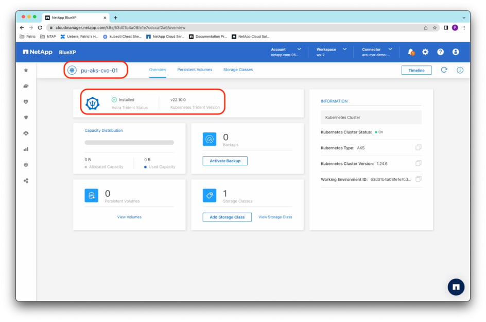
Task: Click the Installed status text
Action: pos(127,99)
